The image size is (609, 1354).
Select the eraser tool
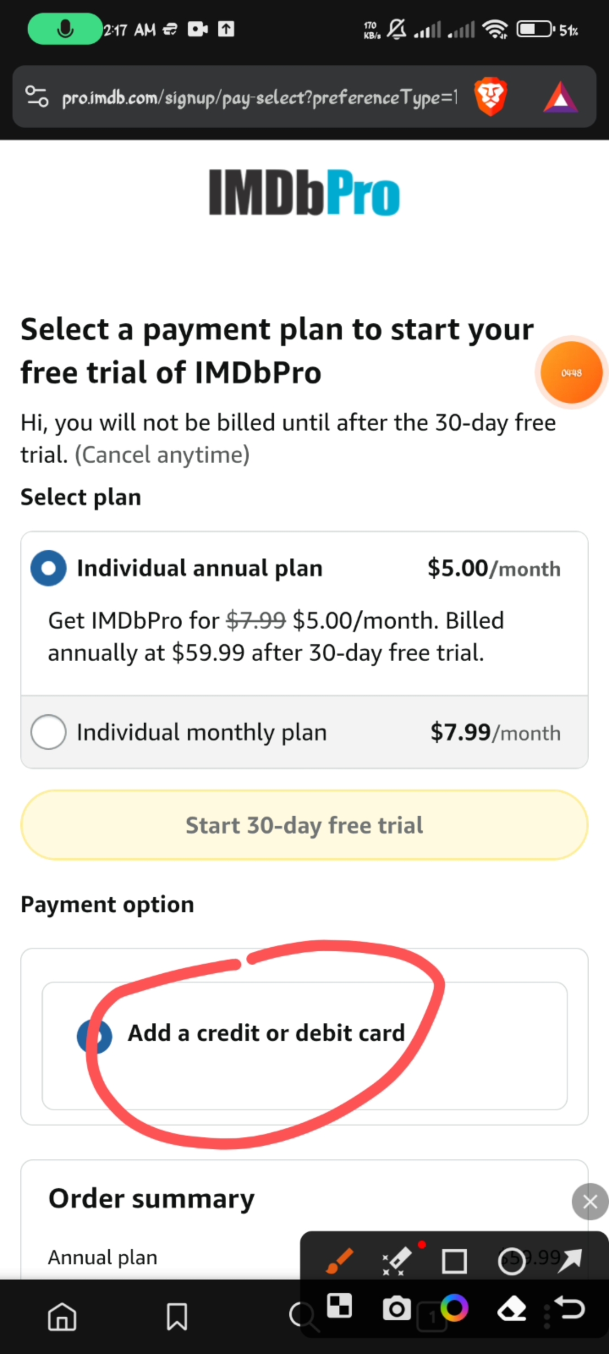[x=511, y=1309]
